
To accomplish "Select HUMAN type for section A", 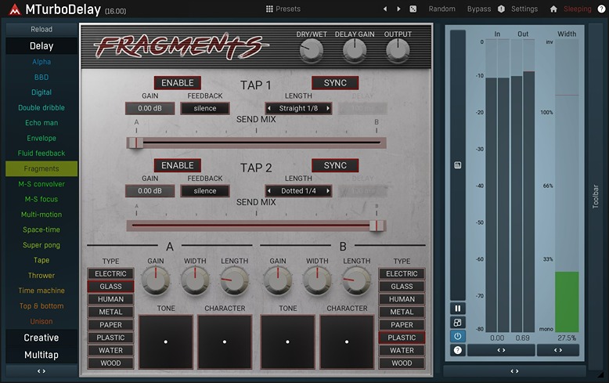I will pyautogui.click(x=110, y=299).
